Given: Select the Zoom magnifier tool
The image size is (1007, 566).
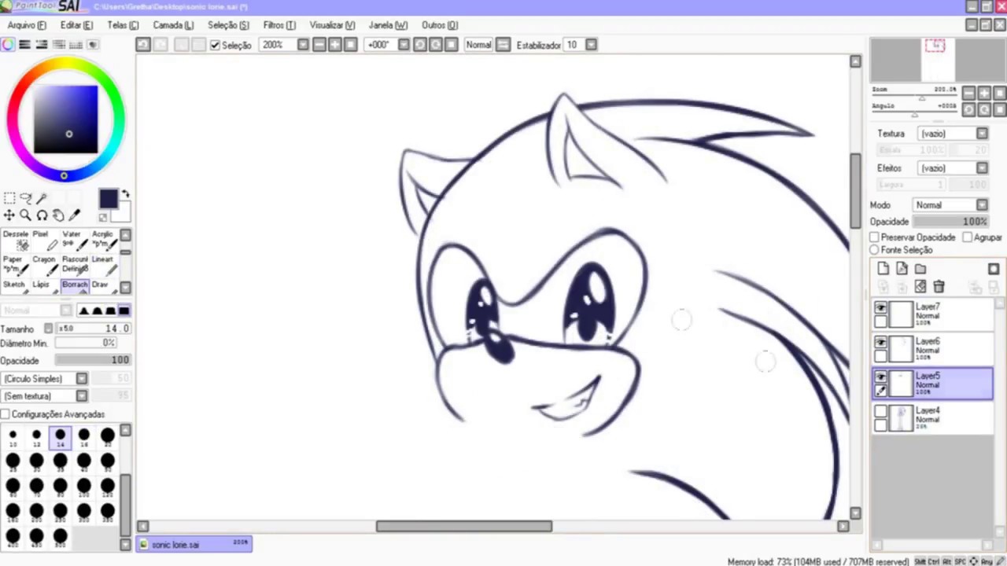Looking at the screenshot, I should click(25, 215).
